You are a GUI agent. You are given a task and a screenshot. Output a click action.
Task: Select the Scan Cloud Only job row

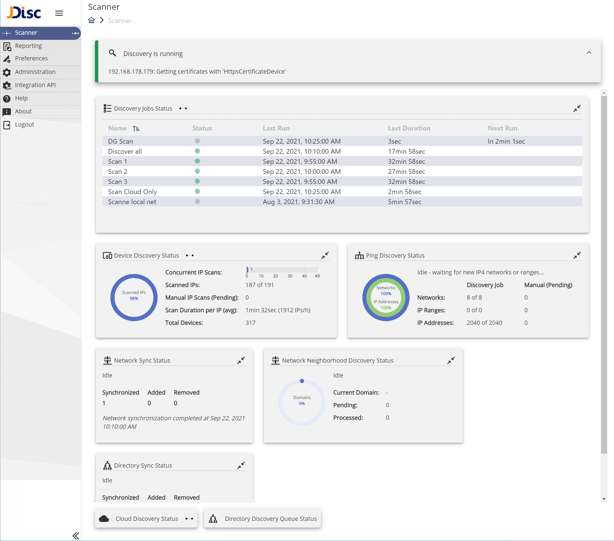pos(132,192)
